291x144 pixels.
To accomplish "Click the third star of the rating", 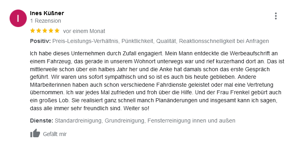I will pyautogui.click(x=45, y=31).
